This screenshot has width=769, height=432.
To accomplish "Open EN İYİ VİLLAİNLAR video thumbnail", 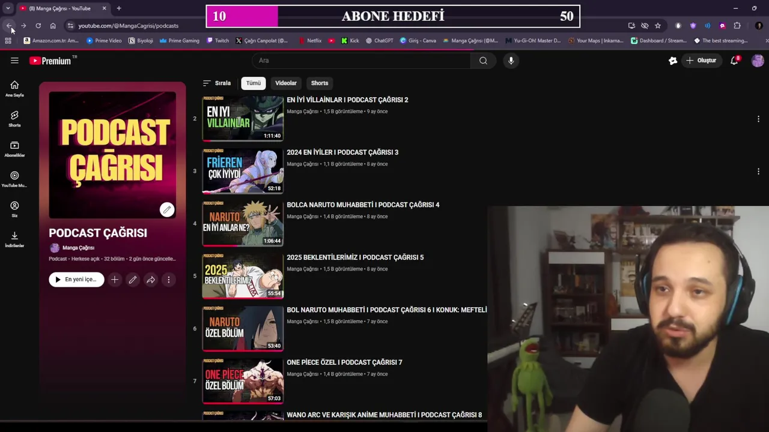I will 243,119.
